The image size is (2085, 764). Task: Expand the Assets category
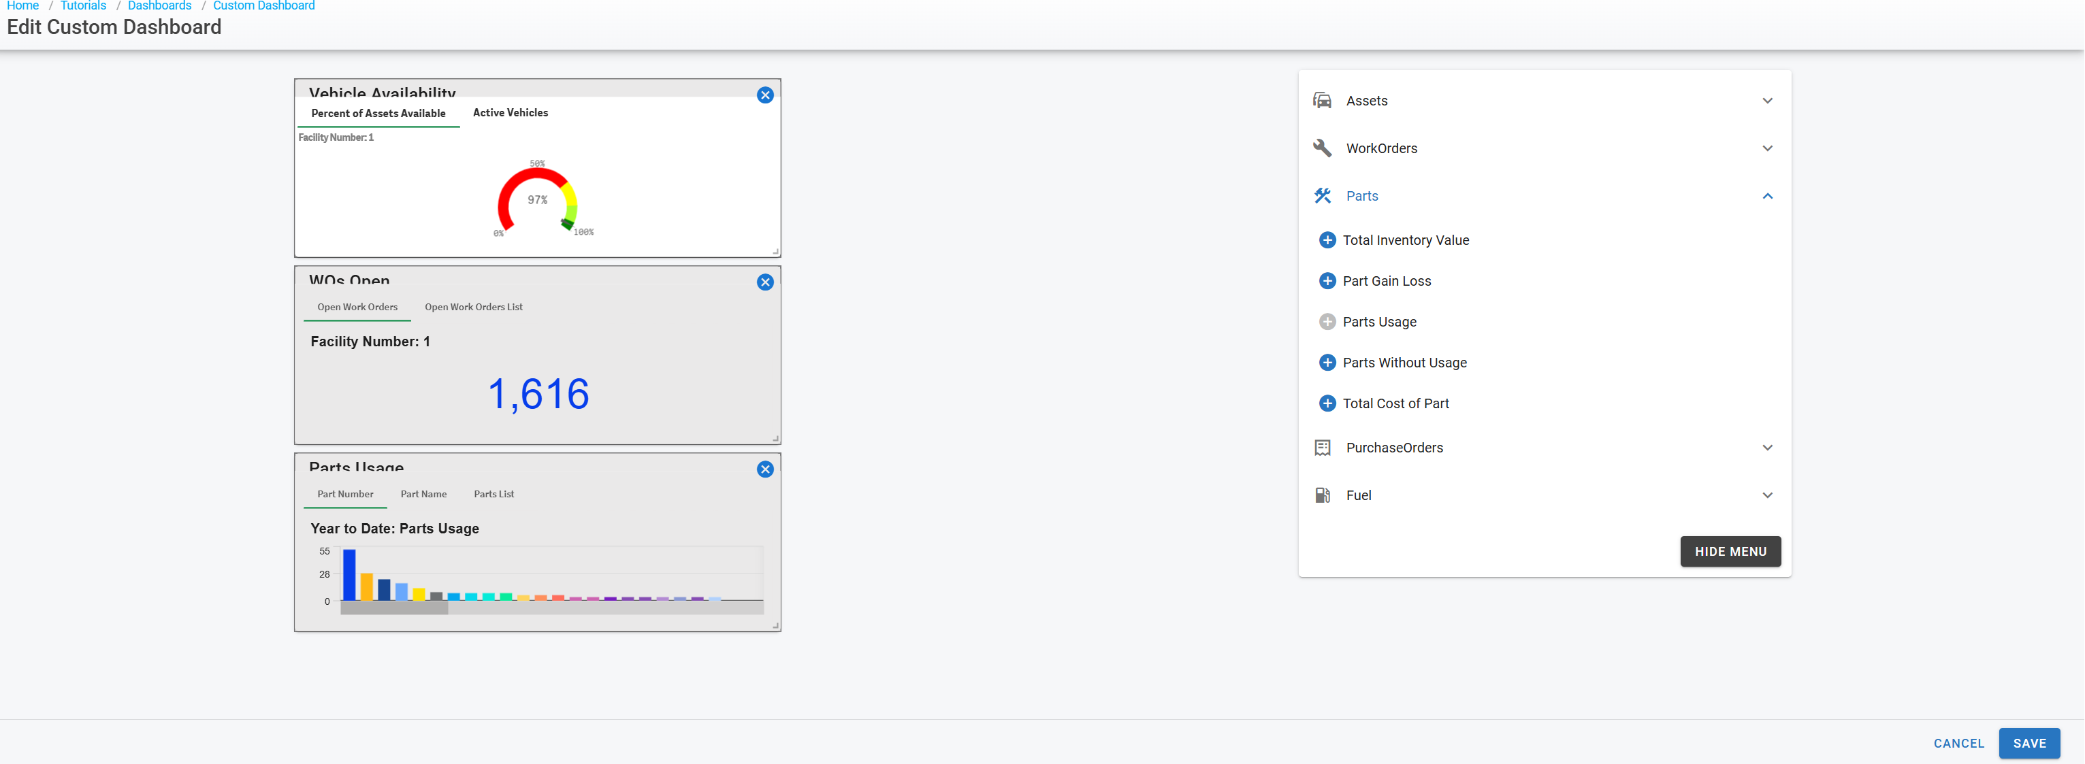tap(1766, 101)
